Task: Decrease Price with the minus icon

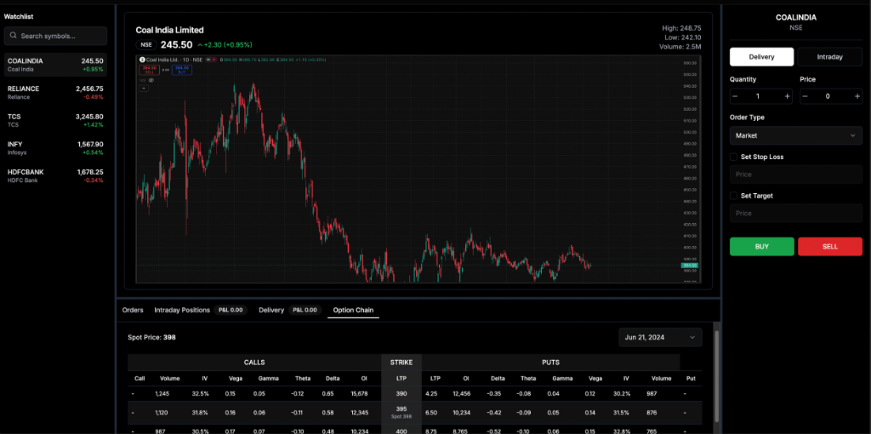Action: pos(806,96)
